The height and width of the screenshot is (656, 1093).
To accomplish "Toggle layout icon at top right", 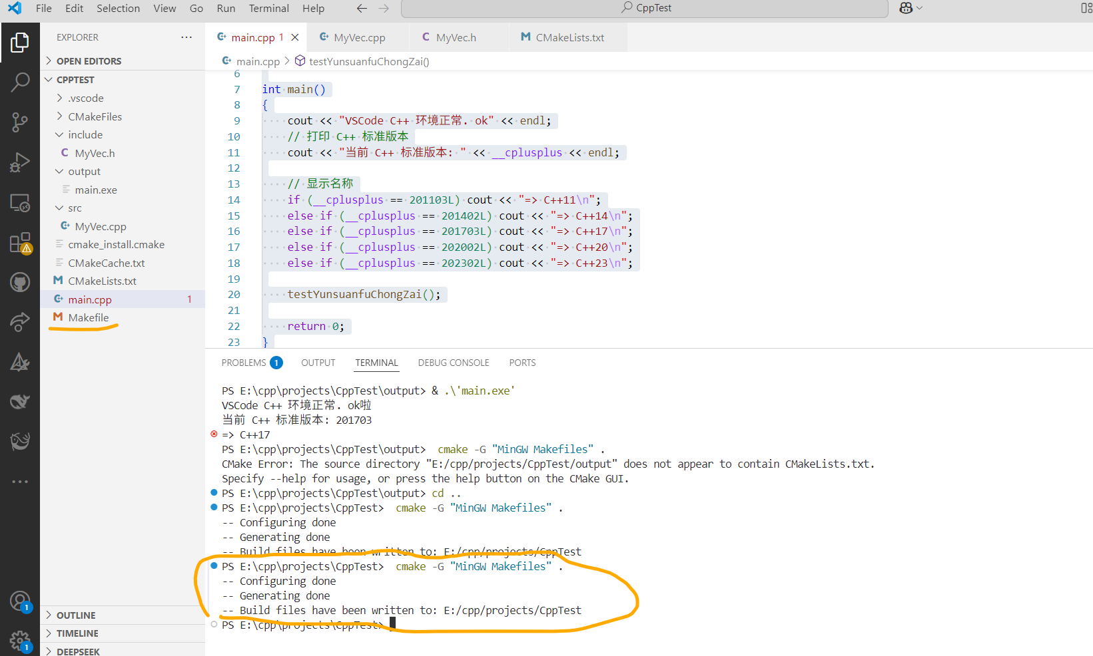I will point(1086,8).
